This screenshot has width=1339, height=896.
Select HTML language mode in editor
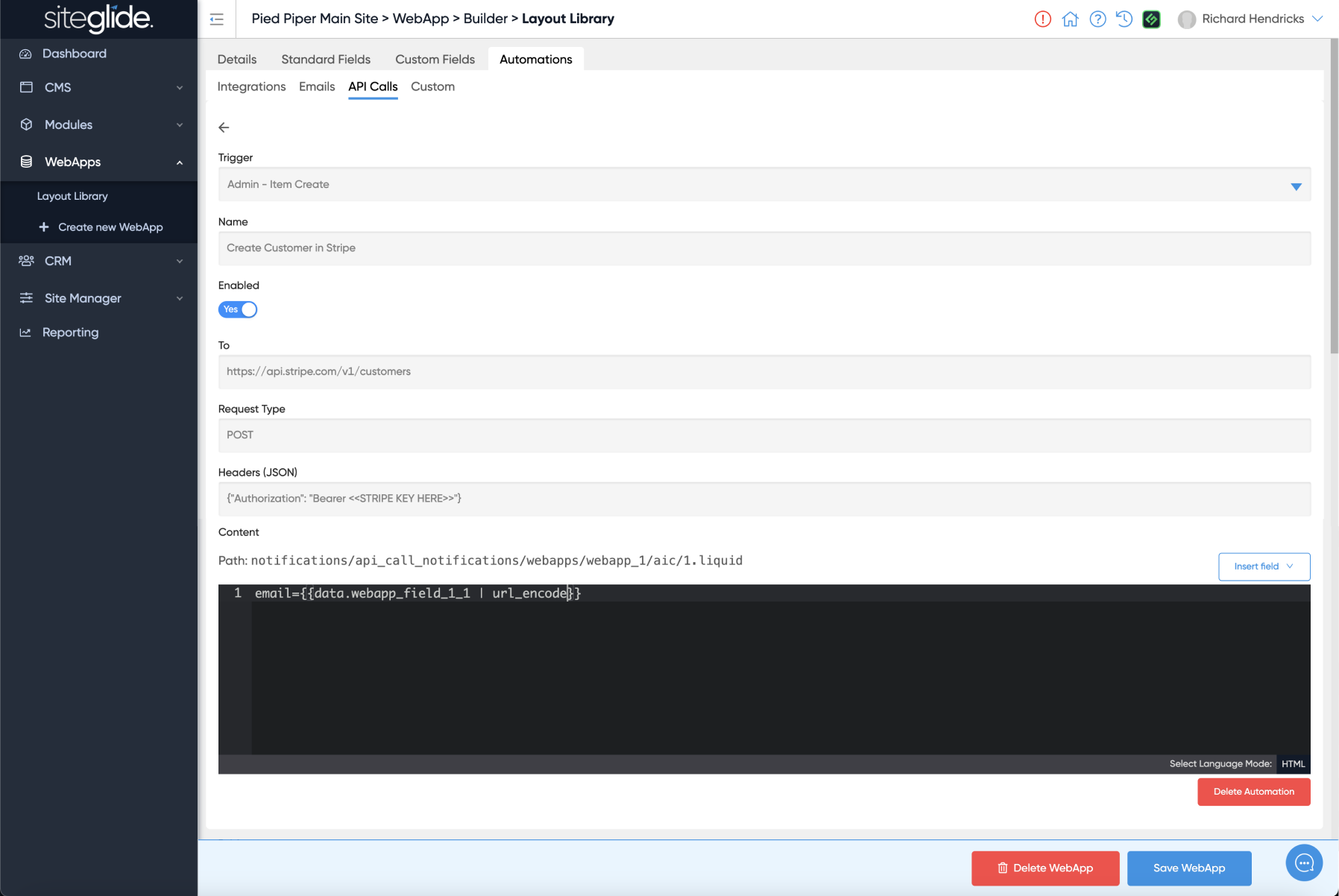point(1293,764)
